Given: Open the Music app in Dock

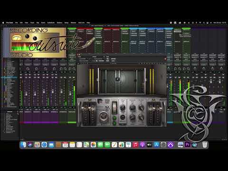Looking at the screenshot, I should click(x=135, y=145).
